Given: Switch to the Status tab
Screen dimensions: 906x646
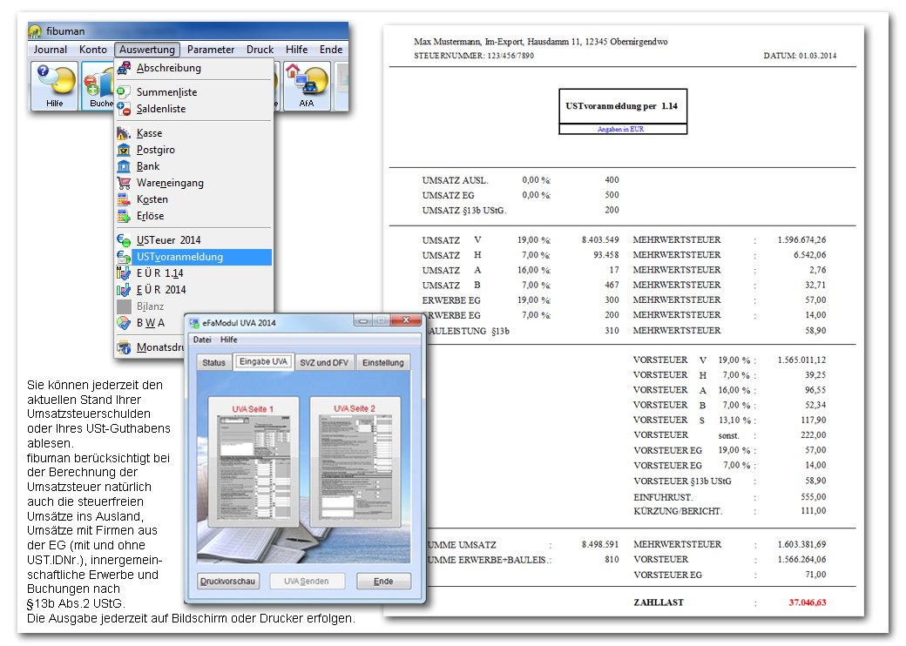Looking at the screenshot, I should [x=213, y=362].
